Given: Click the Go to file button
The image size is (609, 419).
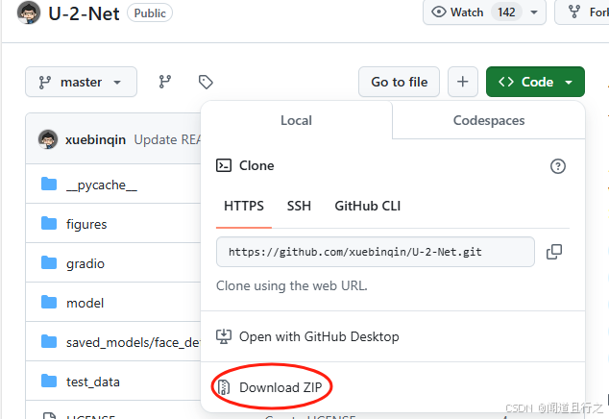Looking at the screenshot, I should click(400, 82).
